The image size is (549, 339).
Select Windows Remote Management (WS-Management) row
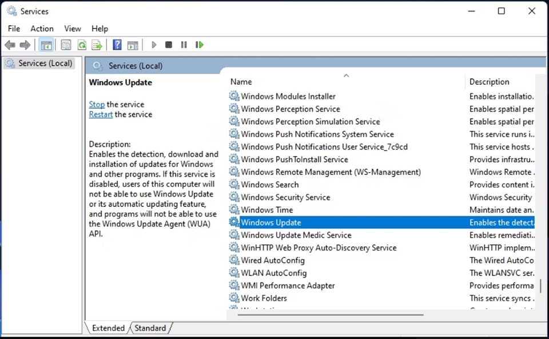[331, 172]
